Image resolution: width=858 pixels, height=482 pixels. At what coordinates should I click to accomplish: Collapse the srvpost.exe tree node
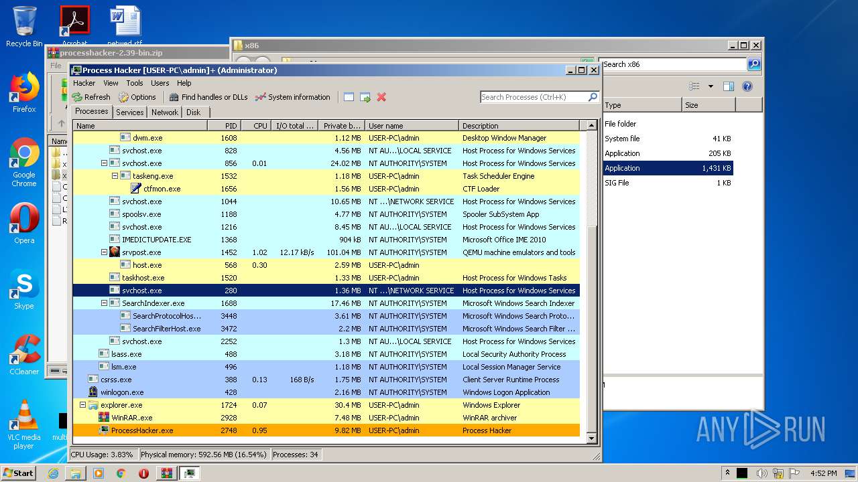point(104,252)
